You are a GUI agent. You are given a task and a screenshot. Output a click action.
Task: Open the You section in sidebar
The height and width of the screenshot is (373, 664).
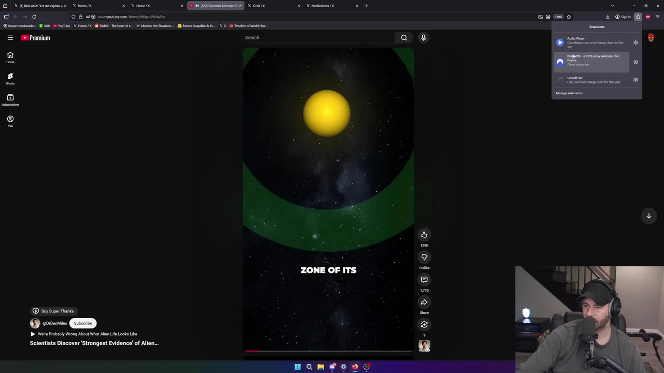coord(10,121)
